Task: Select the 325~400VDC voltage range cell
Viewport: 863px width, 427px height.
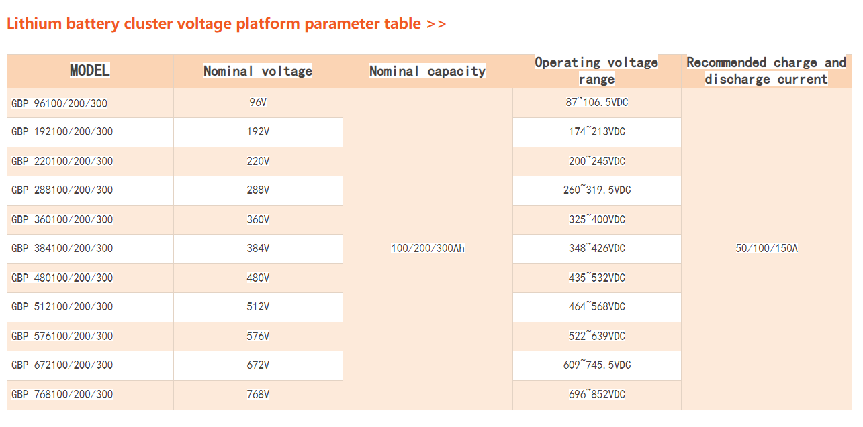Action: 597,219
